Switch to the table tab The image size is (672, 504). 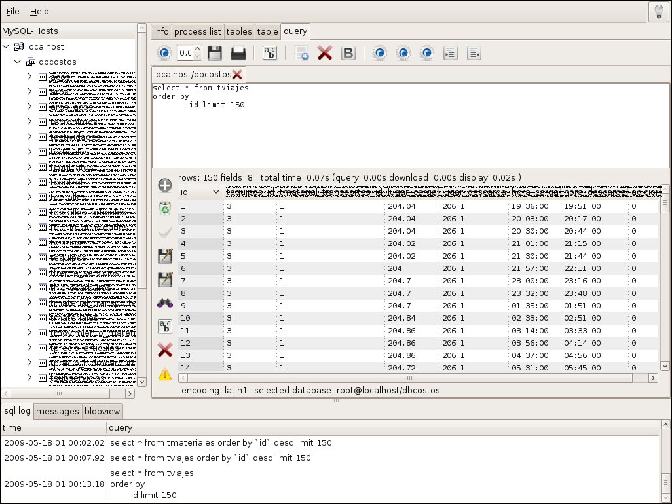(x=267, y=31)
